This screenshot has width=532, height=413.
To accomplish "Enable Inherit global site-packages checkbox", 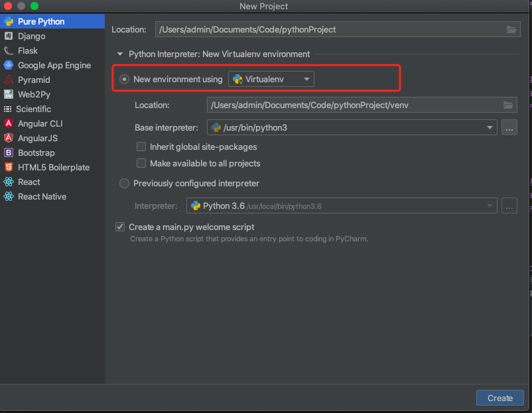I will click(x=141, y=147).
